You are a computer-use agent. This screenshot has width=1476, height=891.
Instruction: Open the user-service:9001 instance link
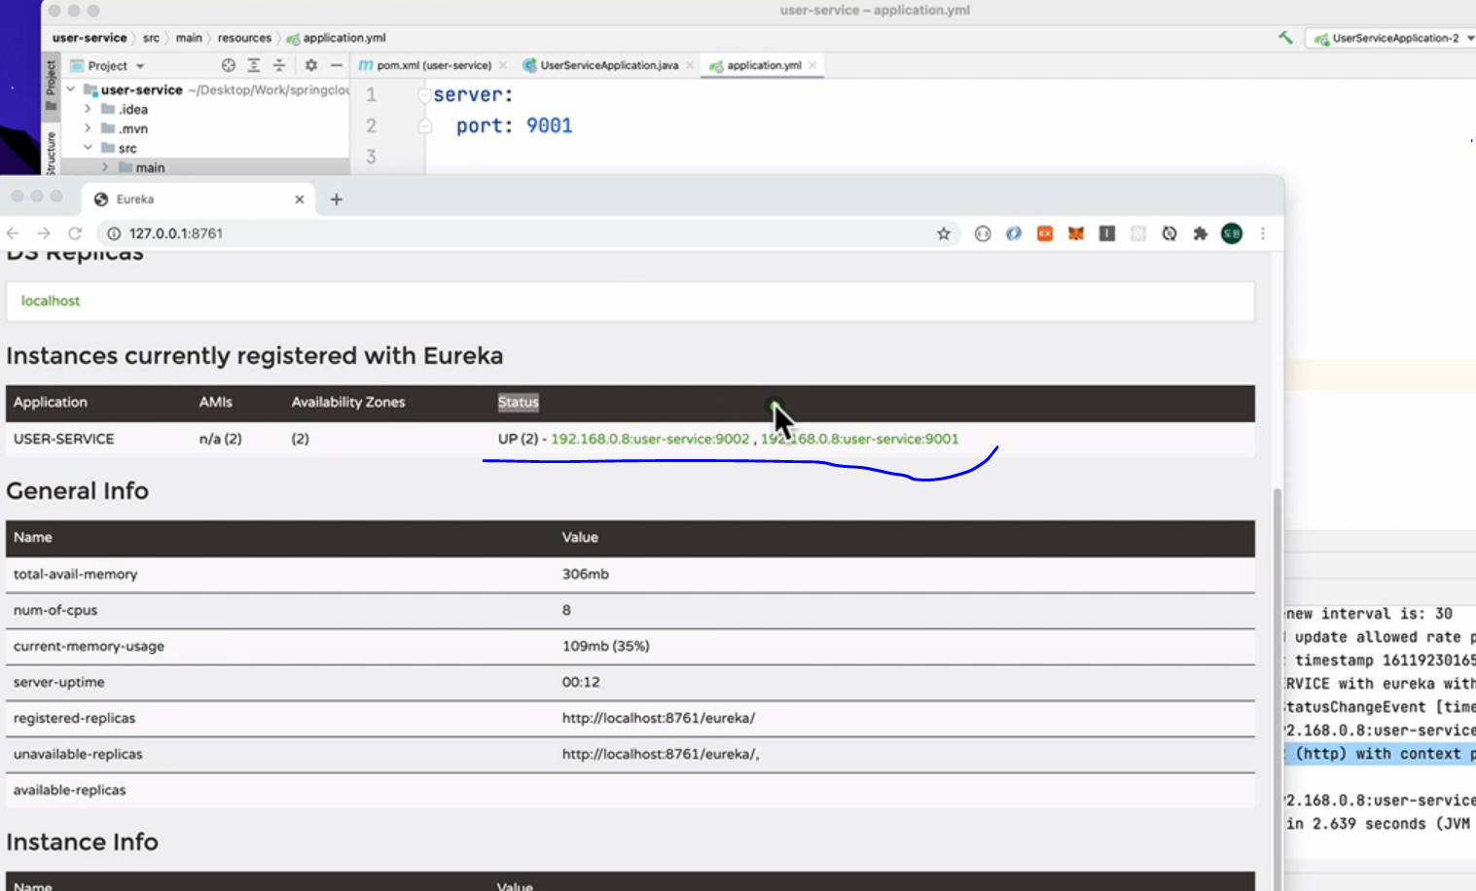pyautogui.click(x=860, y=439)
